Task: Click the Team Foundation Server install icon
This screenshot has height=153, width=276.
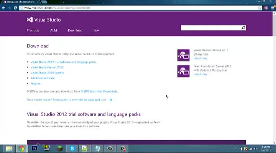Action: pos(183,71)
